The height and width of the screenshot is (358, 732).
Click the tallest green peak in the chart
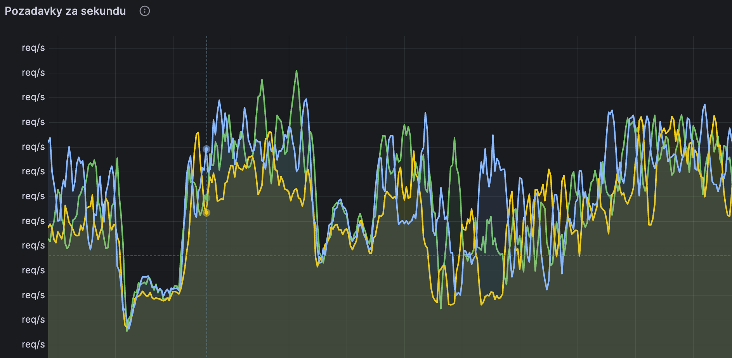pyautogui.click(x=297, y=71)
